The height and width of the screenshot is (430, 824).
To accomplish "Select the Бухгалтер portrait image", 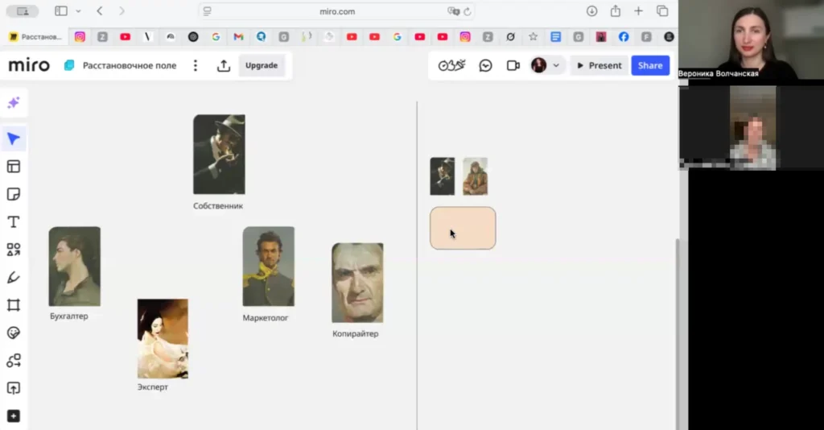I will coord(75,267).
